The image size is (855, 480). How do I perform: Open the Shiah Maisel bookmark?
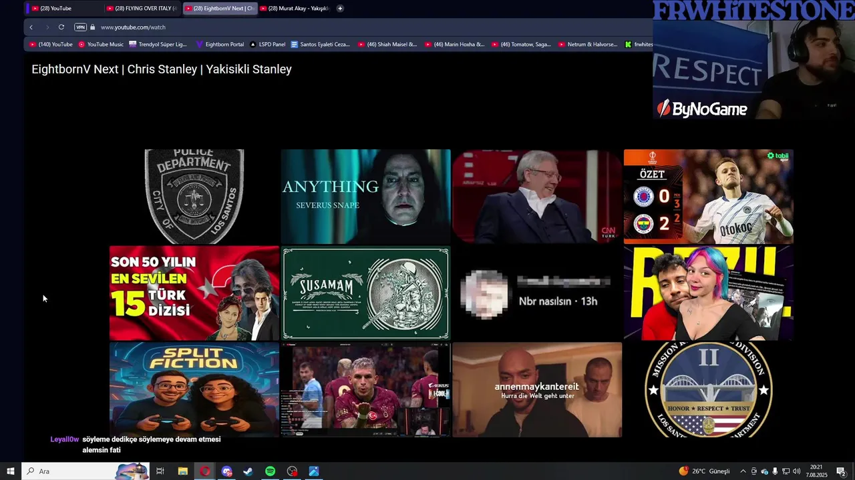pyautogui.click(x=387, y=45)
